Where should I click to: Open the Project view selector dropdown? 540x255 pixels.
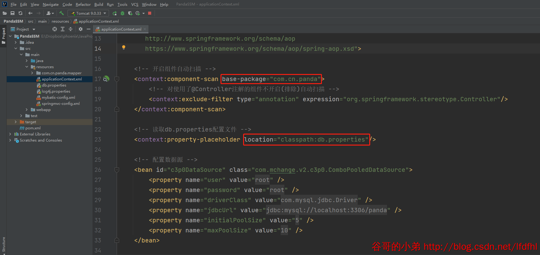click(x=23, y=29)
